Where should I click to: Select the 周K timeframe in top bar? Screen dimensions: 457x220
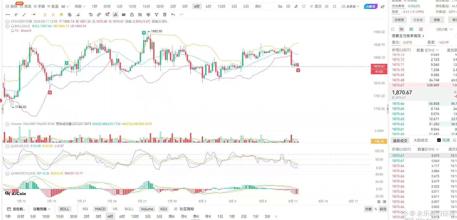coord(258,6)
